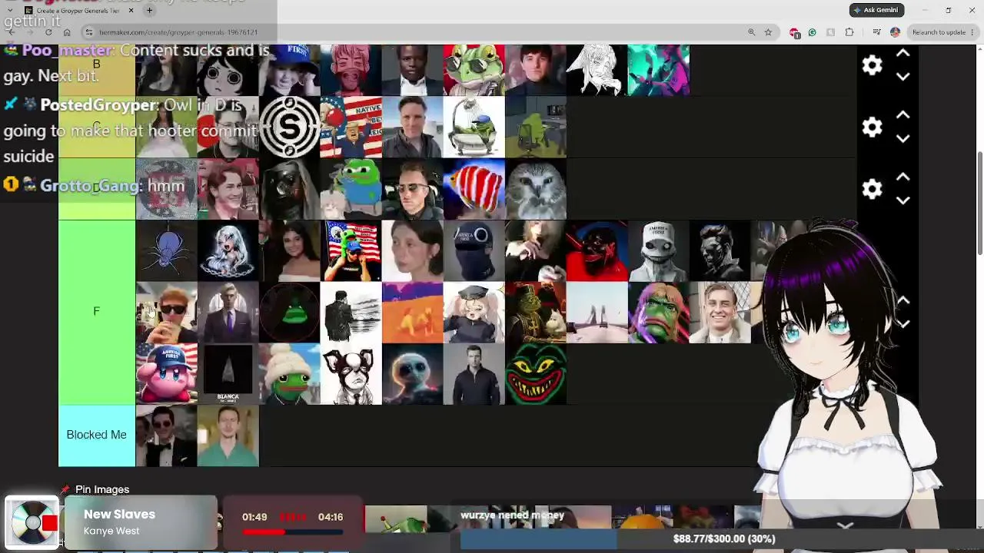Select the Create a Groyper Generals Tier tab
Viewport: 984px width, 553px height.
tap(77, 11)
